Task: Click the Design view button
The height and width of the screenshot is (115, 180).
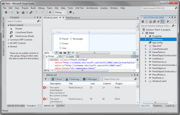Action: pyautogui.click(x=50, y=56)
